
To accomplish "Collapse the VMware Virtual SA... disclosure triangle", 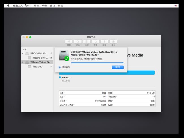I will click(x=23, y=62).
